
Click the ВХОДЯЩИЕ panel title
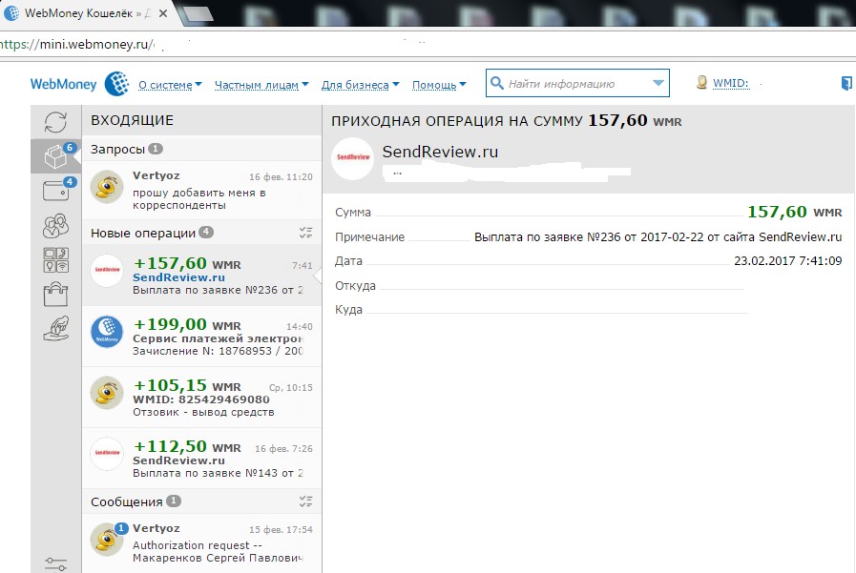click(132, 120)
